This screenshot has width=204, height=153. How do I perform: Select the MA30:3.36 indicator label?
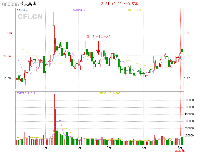[135, 10]
